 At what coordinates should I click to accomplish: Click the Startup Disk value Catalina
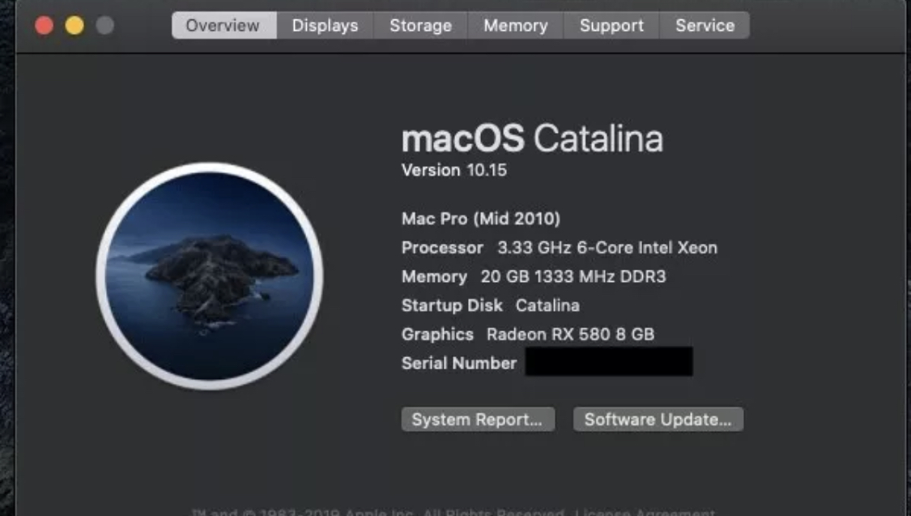547,305
